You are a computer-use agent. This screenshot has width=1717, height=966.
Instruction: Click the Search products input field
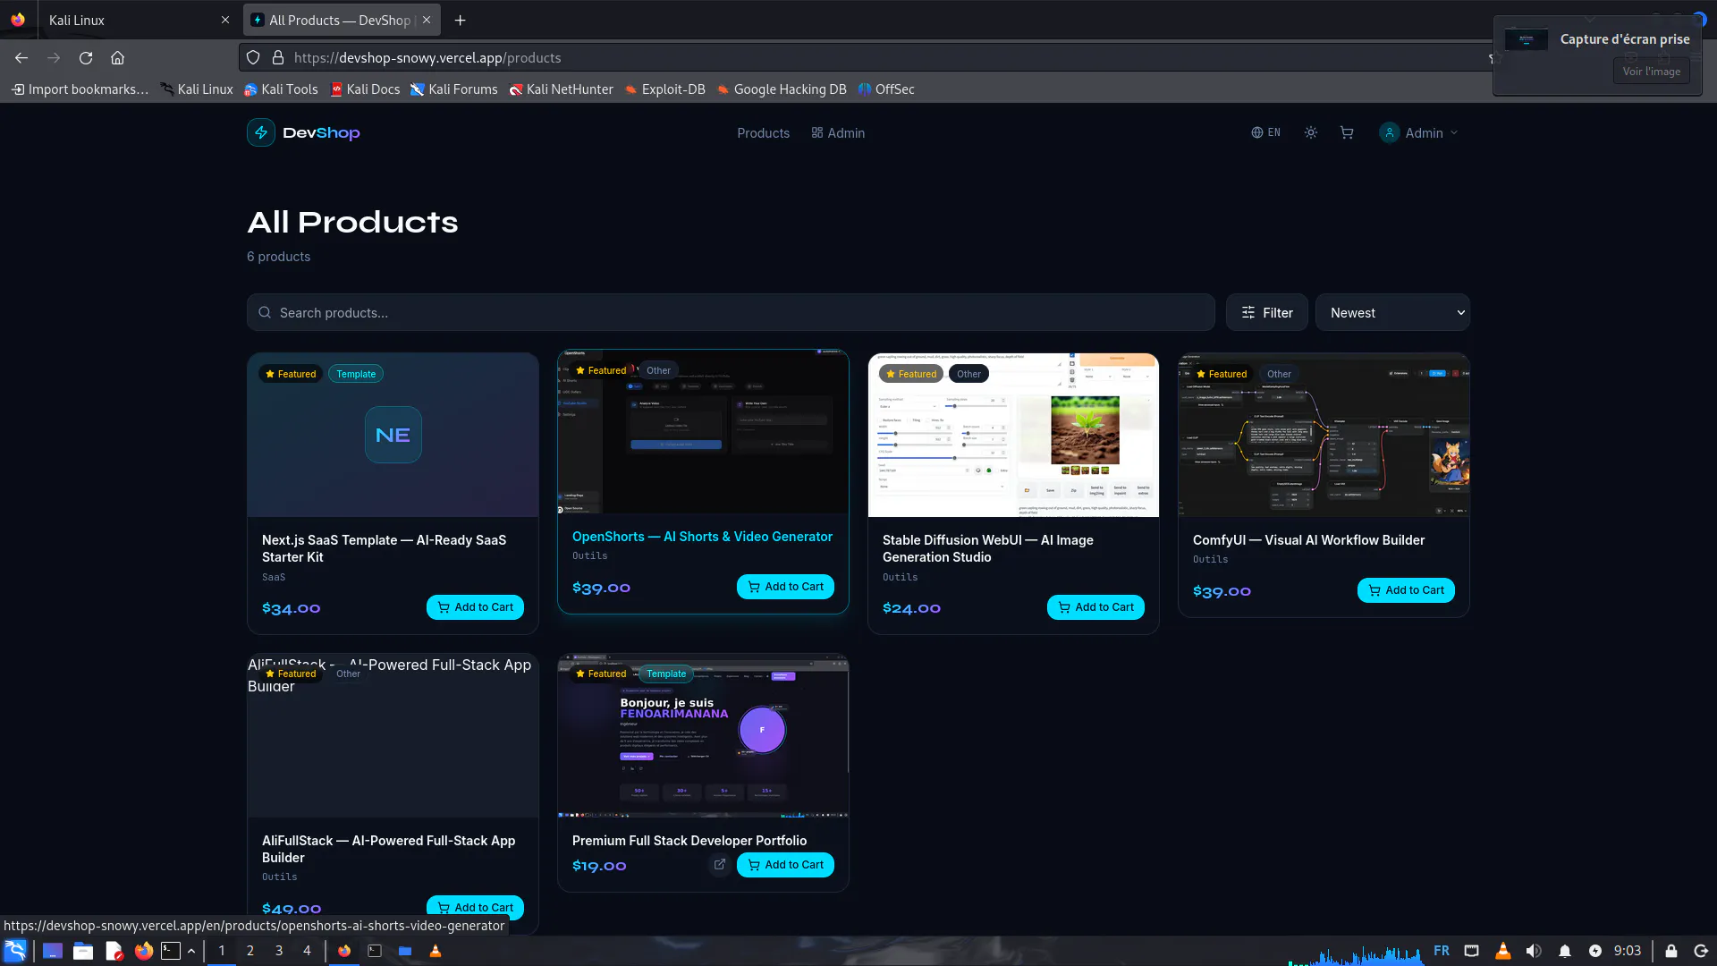pos(731,313)
